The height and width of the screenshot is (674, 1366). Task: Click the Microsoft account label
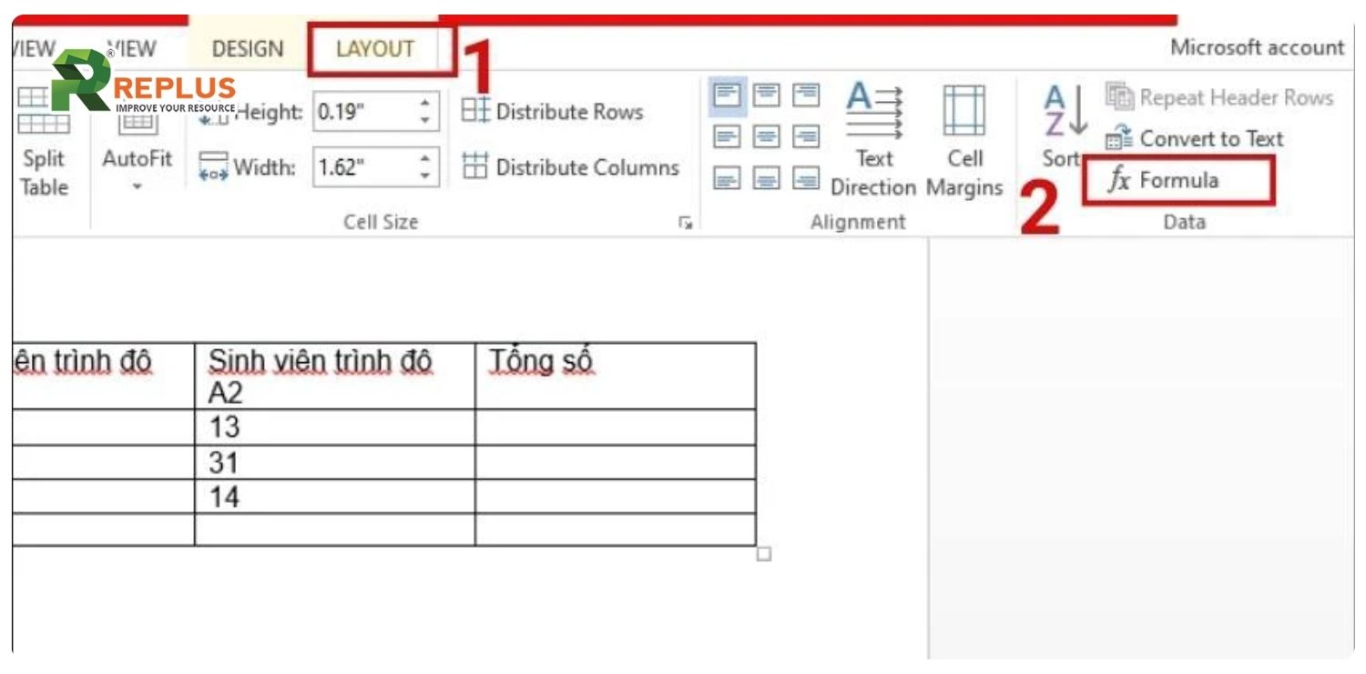tap(1257, 48)
